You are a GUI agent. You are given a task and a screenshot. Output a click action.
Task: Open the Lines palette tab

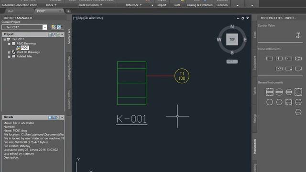point(255,35)
